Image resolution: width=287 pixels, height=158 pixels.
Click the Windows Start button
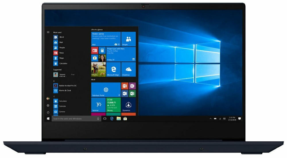pos(48,119)
